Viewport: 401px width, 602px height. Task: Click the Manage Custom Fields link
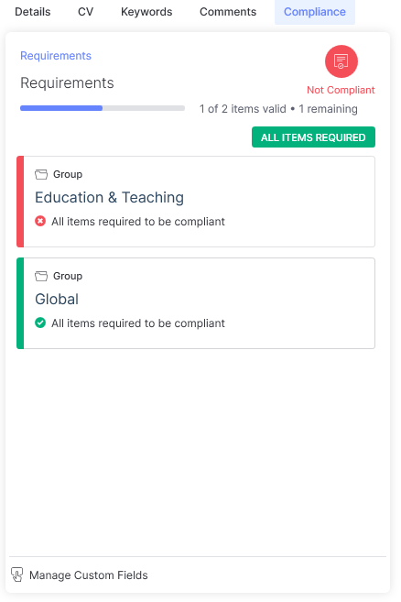89,575
